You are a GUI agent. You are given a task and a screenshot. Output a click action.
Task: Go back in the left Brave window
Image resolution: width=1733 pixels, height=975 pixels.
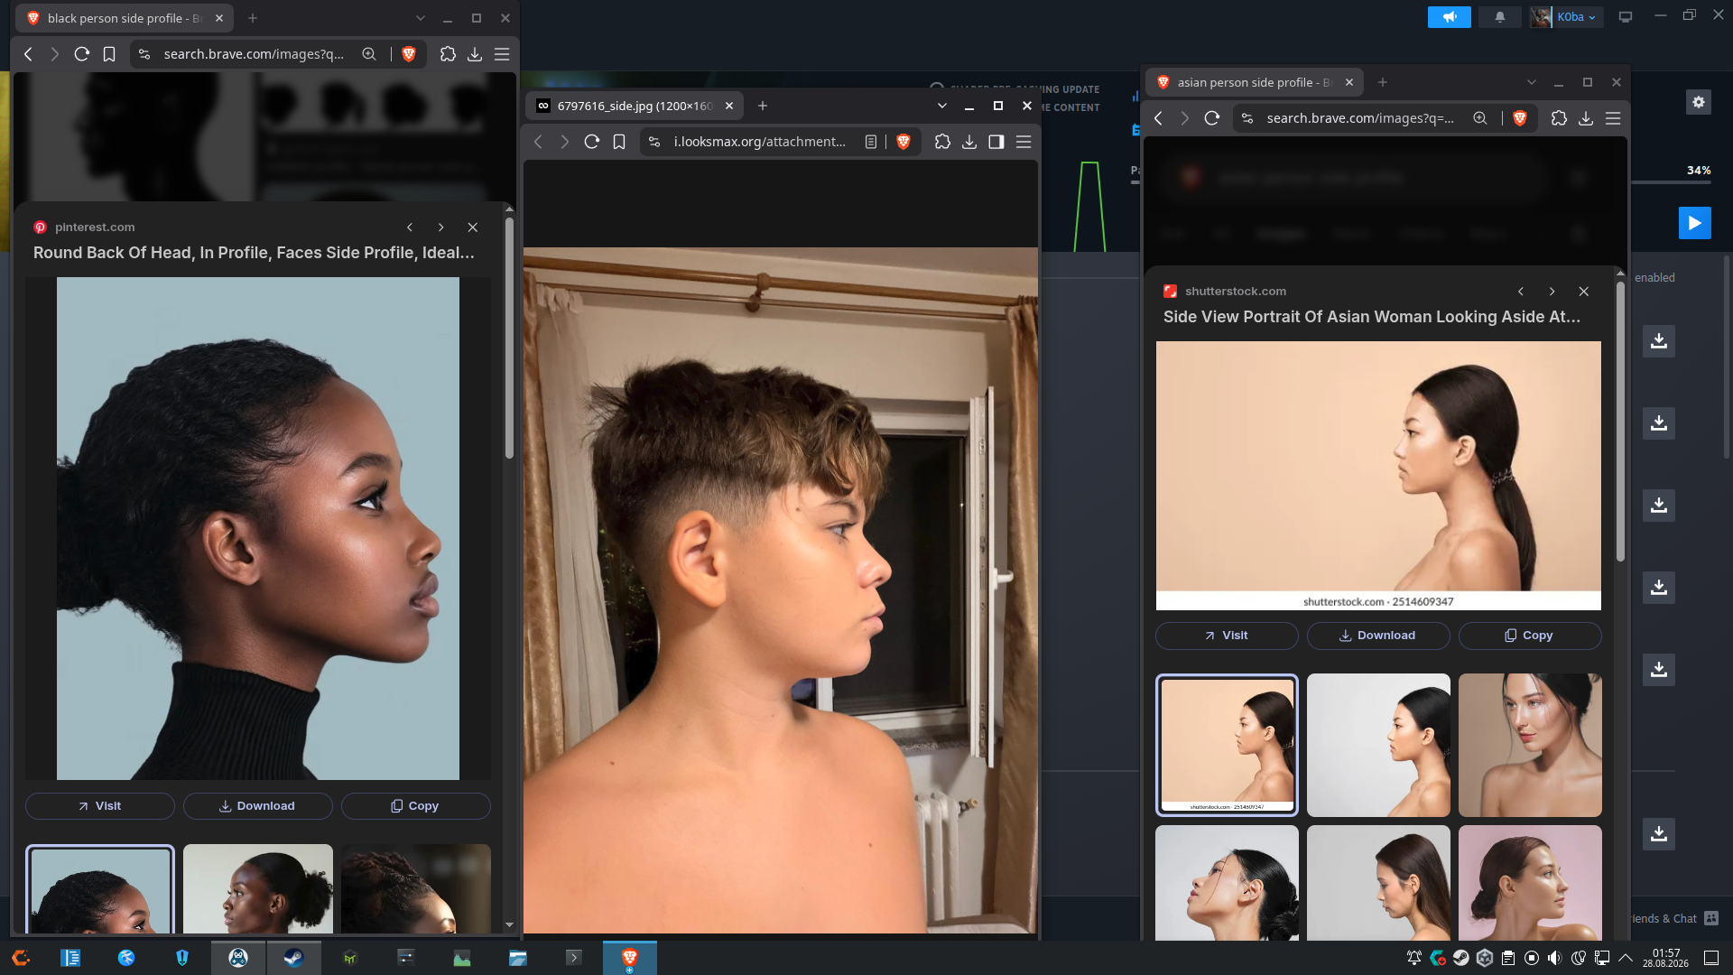(28, 54)
